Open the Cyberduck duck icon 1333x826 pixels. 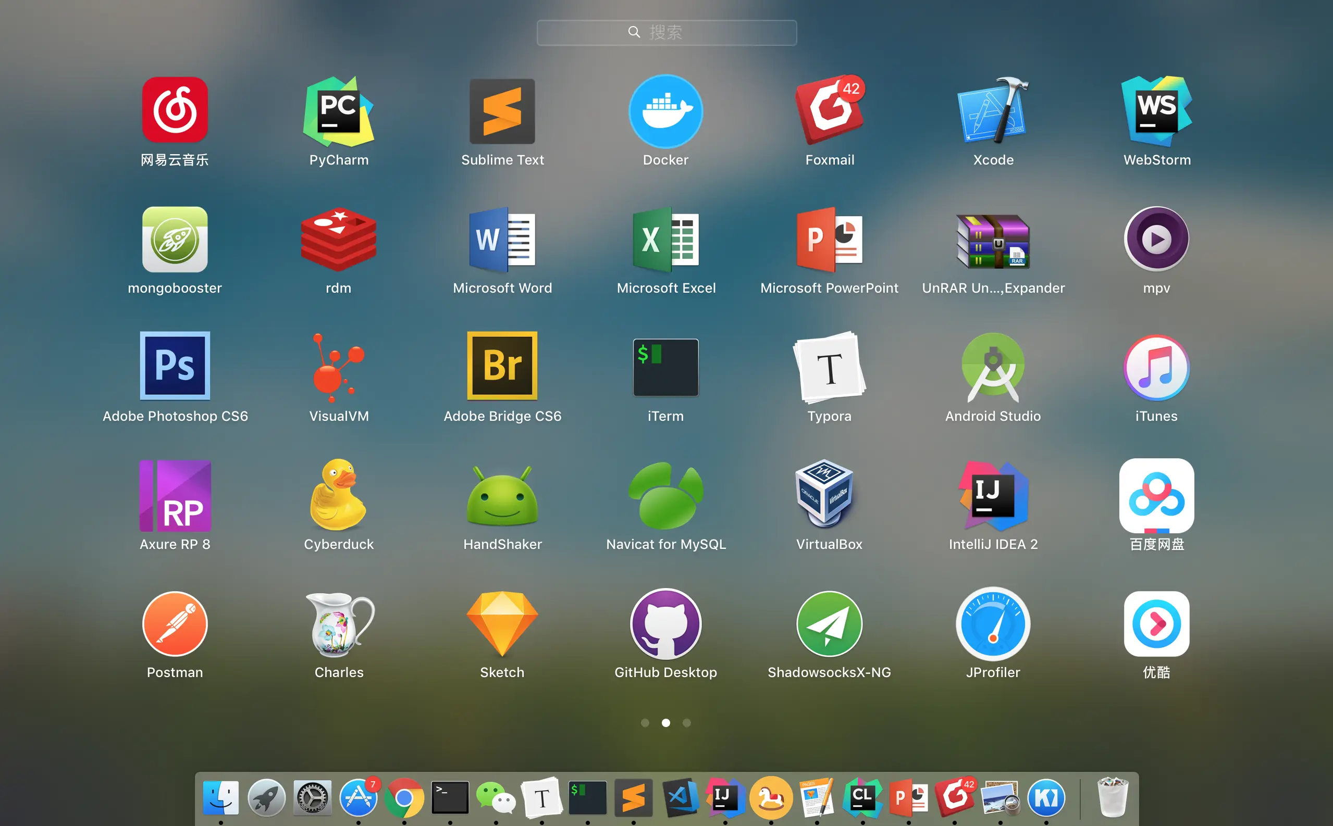(x=338, y=495)
